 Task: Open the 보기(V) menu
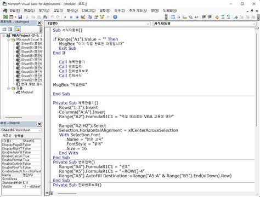[44, 10]
